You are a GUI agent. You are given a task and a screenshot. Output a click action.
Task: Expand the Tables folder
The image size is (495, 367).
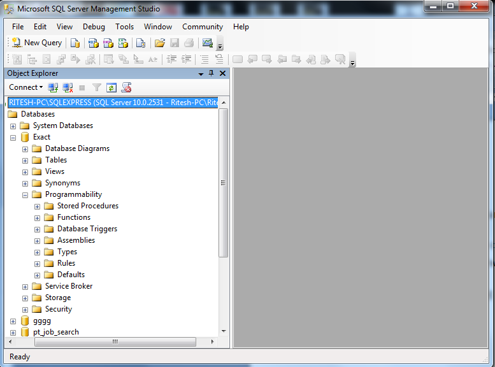(25, 161)
